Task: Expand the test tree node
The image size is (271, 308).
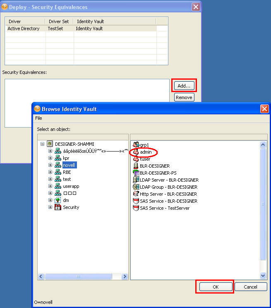Action: tap(50, 179)
